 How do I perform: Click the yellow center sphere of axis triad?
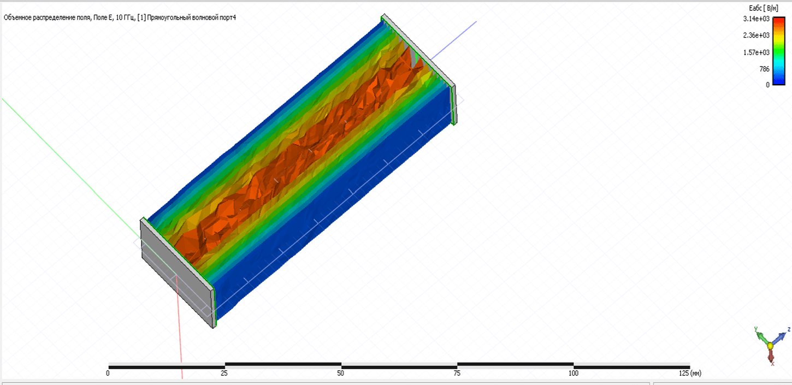[x=770, y=346]
